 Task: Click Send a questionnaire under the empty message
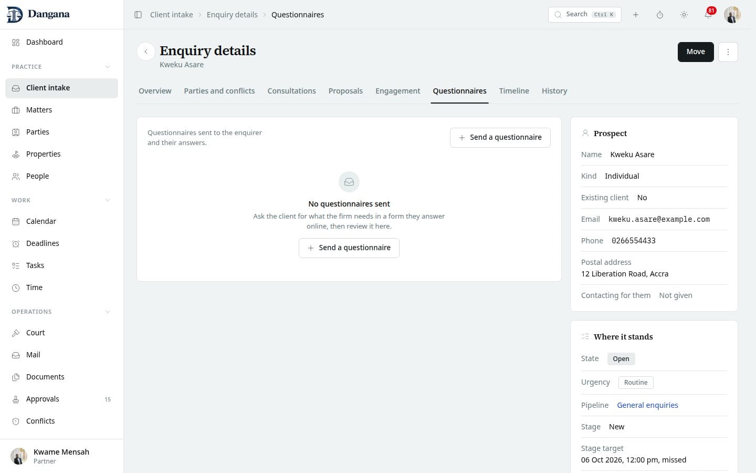tap(349, 248)
